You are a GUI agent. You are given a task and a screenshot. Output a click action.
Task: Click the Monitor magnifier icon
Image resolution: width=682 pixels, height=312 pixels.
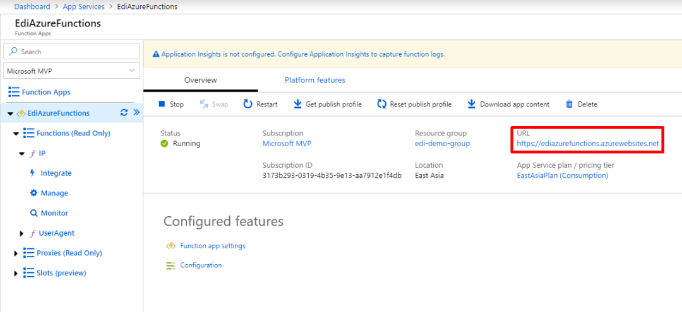(x=33, y=213)
